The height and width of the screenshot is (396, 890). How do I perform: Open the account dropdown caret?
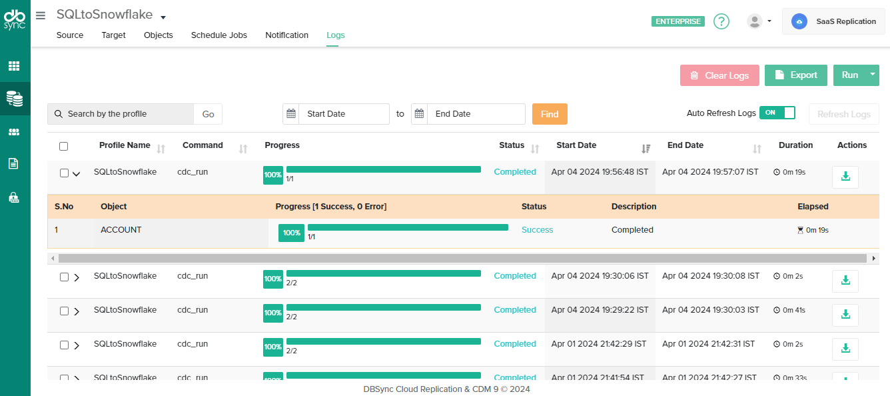tap(769, 21)
